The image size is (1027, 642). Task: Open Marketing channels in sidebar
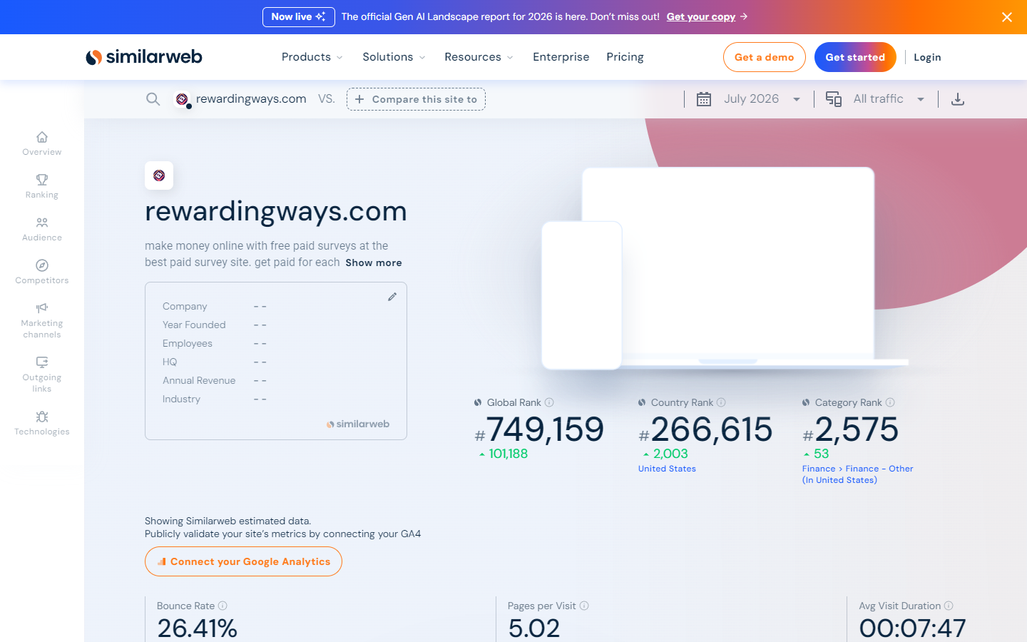42,320
